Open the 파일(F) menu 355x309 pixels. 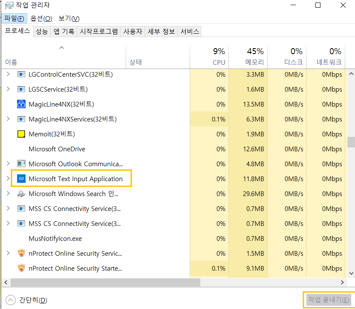14,18
